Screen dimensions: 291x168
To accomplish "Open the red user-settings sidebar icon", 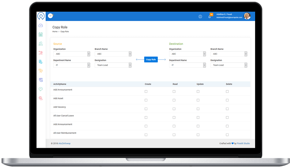I will click(x=41, y=98).
